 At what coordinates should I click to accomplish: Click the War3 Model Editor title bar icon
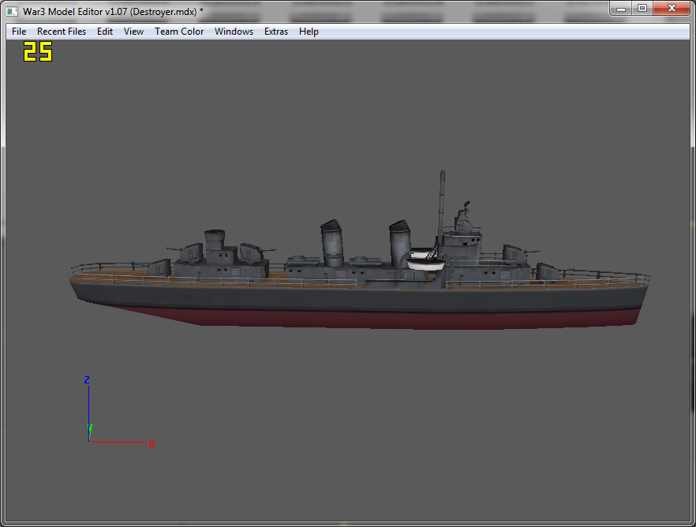pos(12,12)
